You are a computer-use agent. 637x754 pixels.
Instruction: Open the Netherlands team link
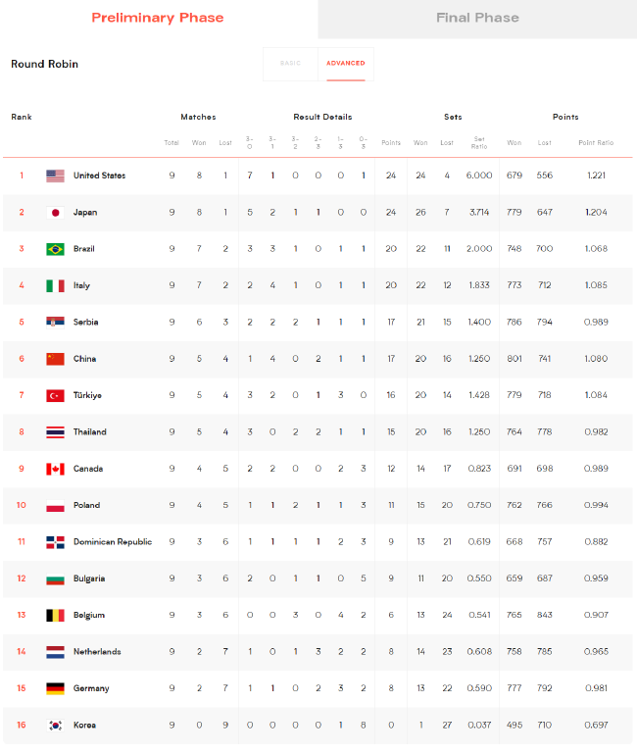[x=97, y=652]
